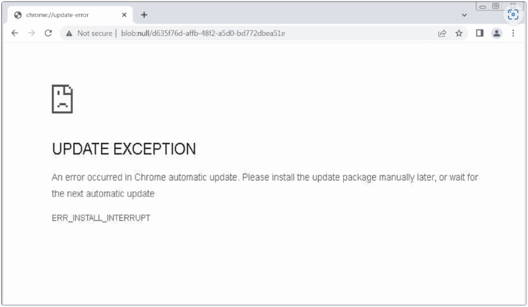Open a new tab with plus button
Viewport: 528px width, 307px height.
(x=144, y=14)
